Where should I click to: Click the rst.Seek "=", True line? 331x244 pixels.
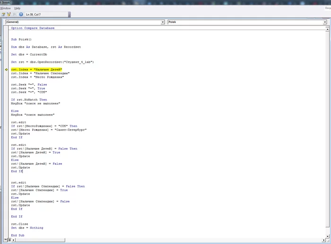[28, 89]
